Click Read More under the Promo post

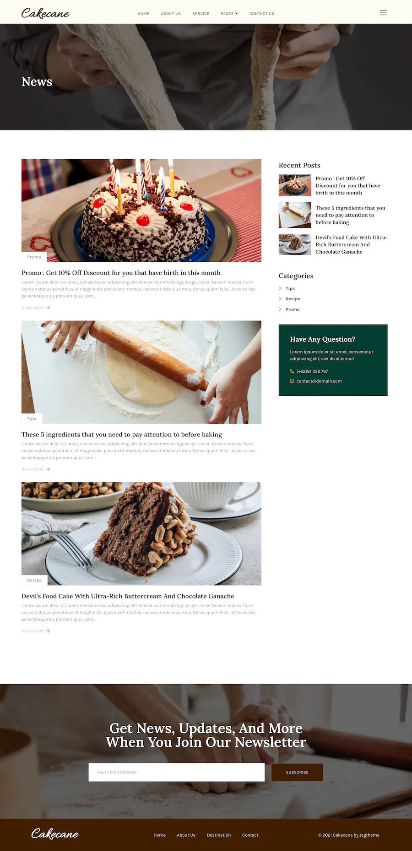36,308
